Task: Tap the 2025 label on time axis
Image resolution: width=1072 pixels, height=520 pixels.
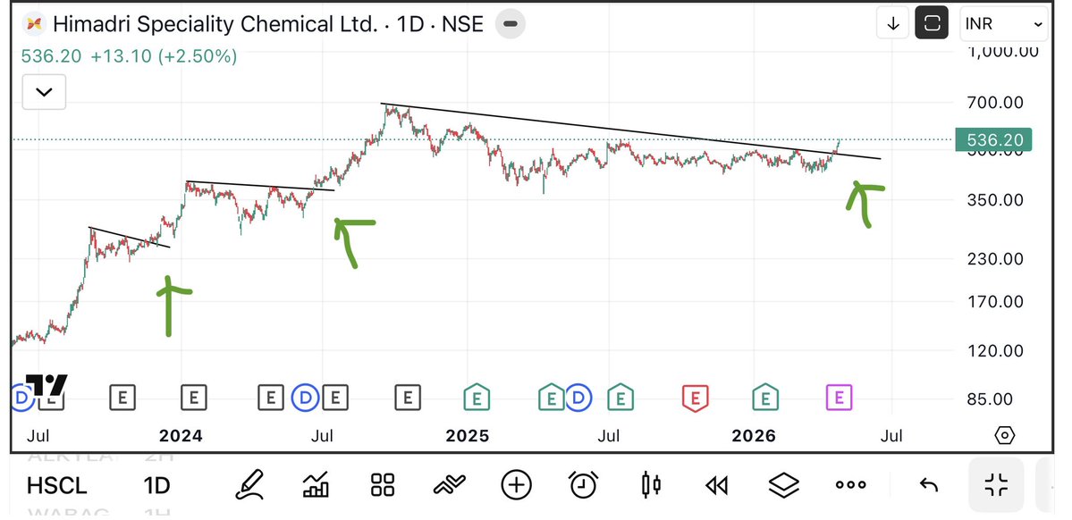Action: (467, 435)
